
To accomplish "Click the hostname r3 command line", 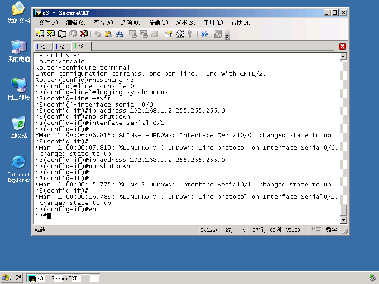I will pyautogui.click(x=84, y=80).
